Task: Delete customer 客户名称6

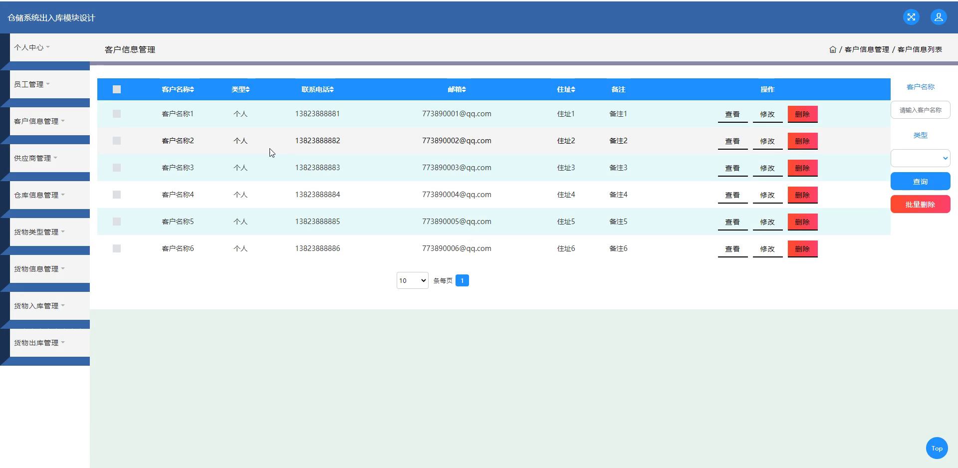Action: tap(802, 249)
